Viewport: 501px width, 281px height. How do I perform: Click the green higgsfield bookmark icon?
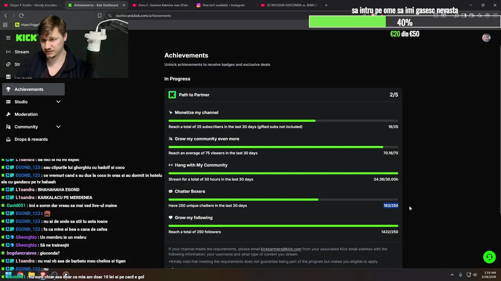(17, 25)
